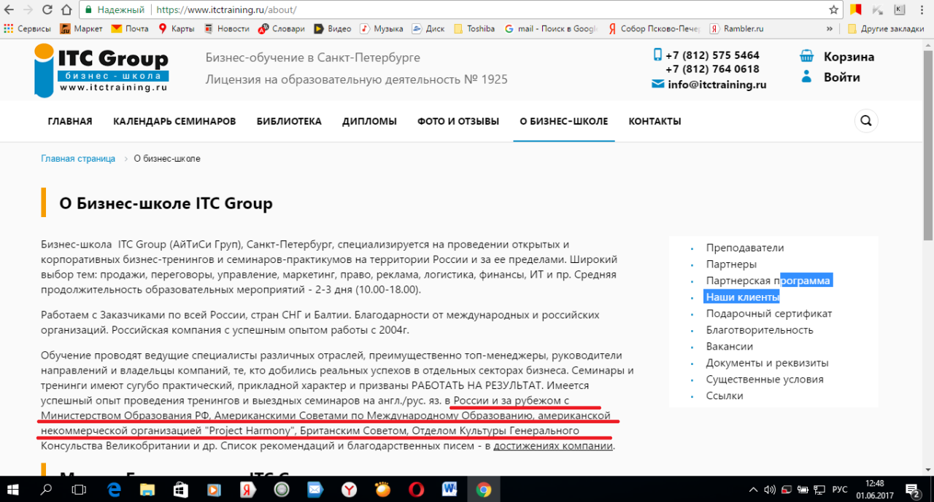Select the О БИЗНЕС-ШКОЛЕ menu item
The height and width of the screenshot is (502, 934).
pos(563,121)
